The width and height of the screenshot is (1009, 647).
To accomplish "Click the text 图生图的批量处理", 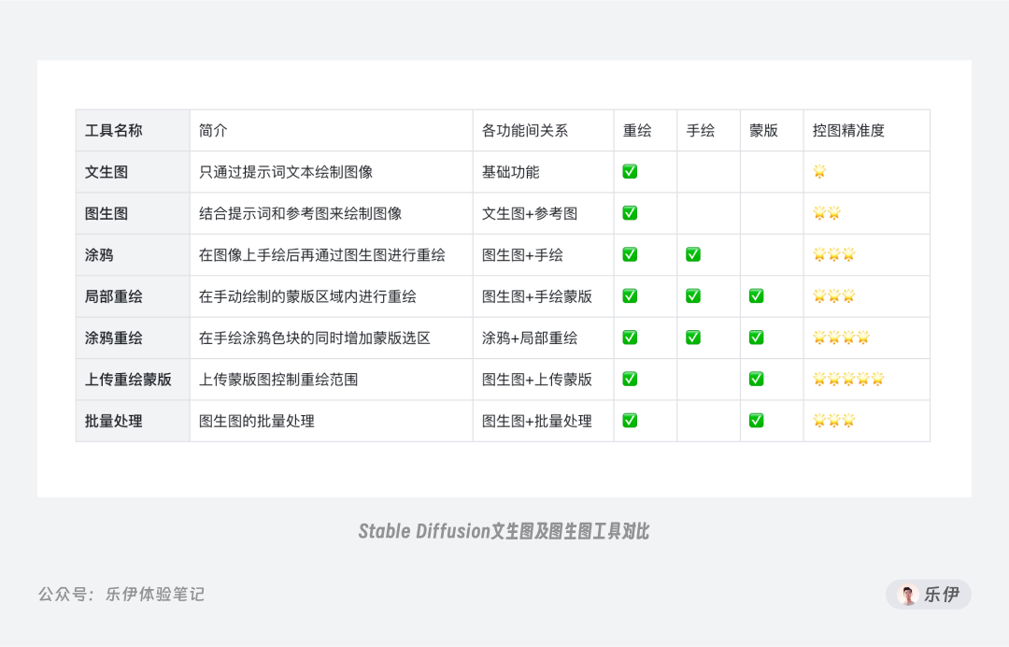I will pyautogui.click(x=257, y=421).
